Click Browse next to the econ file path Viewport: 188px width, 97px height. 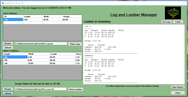(8, 89)
